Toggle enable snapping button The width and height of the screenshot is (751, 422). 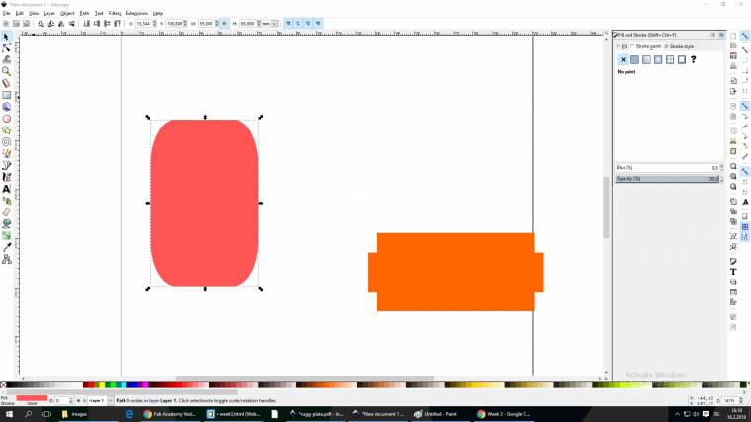[x=745, y=36]
